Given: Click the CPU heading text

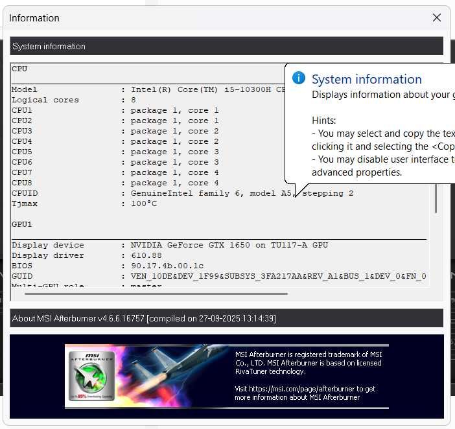Looking at the screenshot, I should coord(19,69).
